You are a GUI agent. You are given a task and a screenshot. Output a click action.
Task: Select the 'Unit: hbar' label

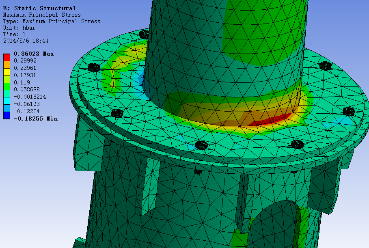[x=19, y=28]
